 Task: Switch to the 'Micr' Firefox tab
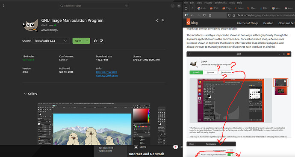[x=239, y=8]
